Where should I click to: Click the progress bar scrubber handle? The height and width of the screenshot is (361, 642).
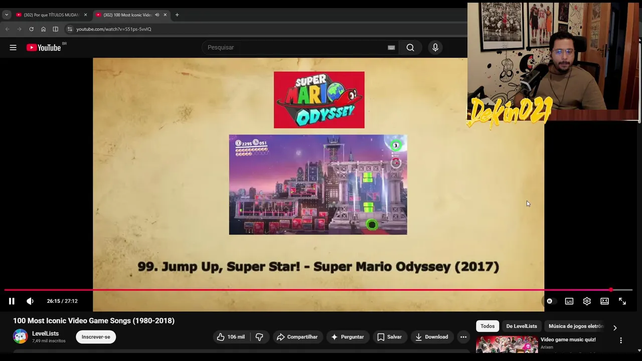tap(611, 290)
